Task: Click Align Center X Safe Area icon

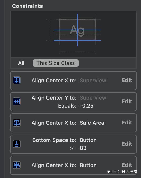Action: click(17, 123)
